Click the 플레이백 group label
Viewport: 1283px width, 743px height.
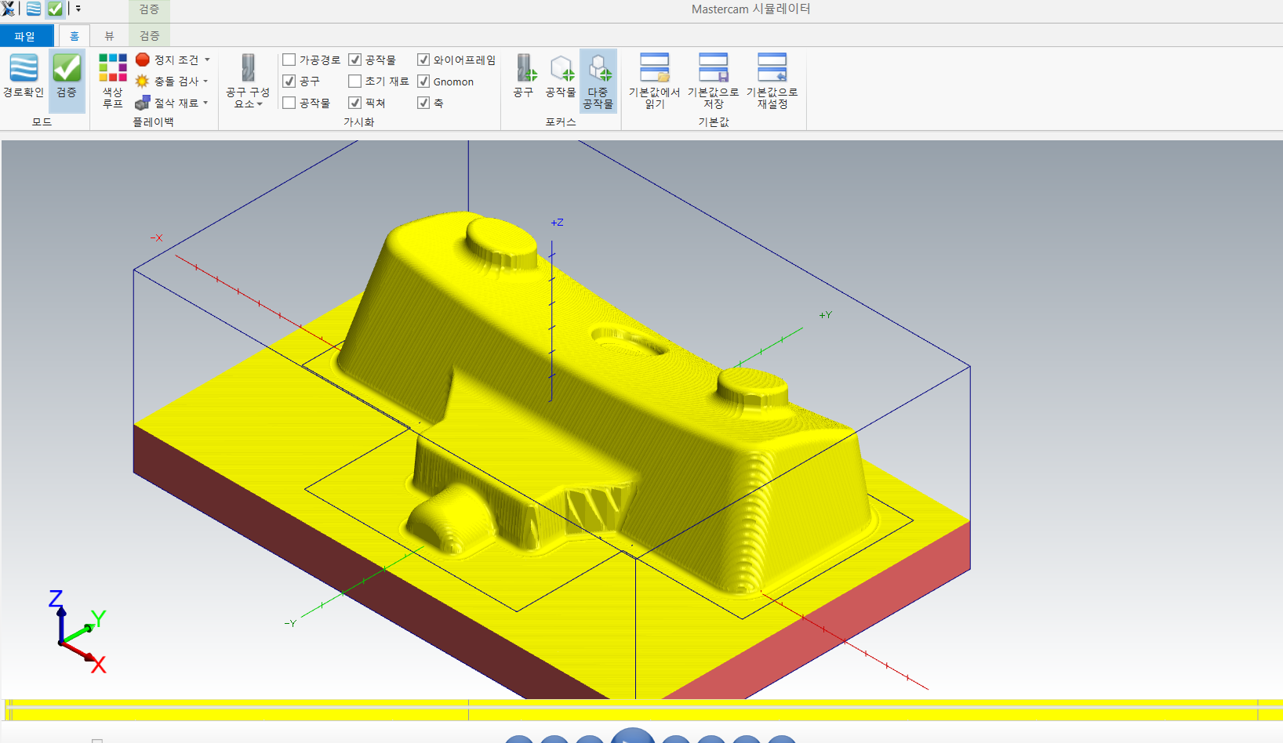pyautogui.click(x=153, y=122)
